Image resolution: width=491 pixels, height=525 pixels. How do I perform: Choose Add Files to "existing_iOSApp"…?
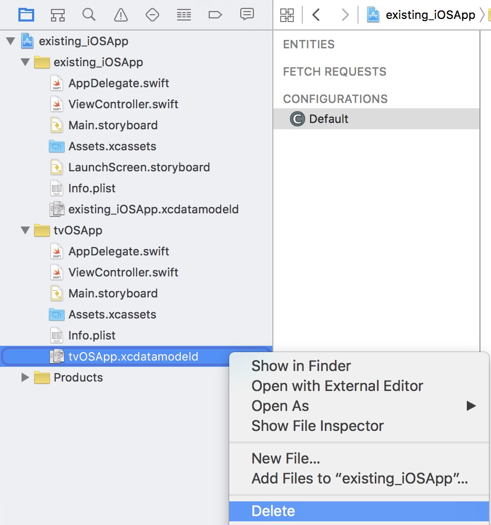tap(359, 478)
